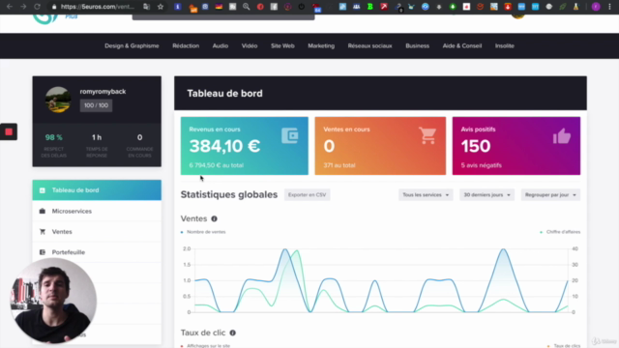Go to Ventes in the sidebar

97,232
